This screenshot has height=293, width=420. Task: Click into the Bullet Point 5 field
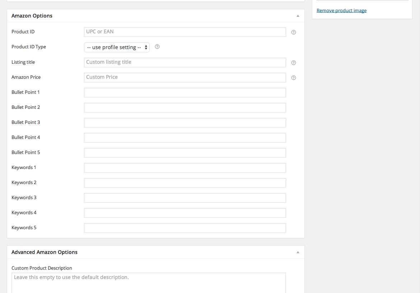[x=185, y=153]
